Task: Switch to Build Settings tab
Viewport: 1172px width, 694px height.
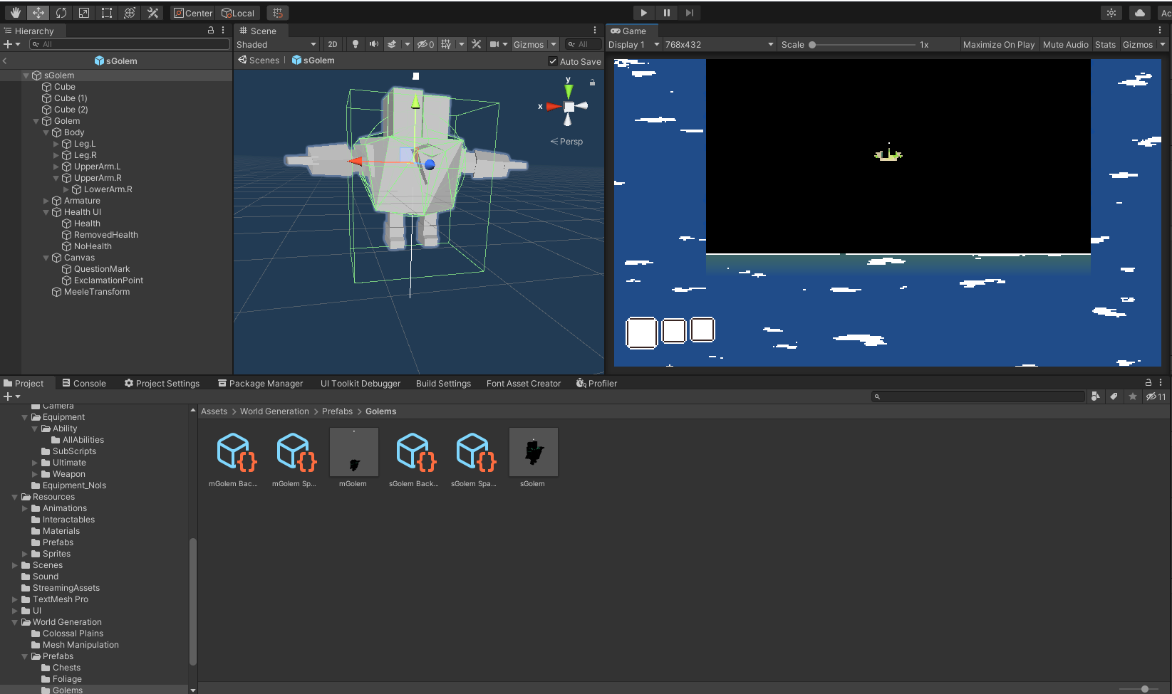Action: coord(443,383)
